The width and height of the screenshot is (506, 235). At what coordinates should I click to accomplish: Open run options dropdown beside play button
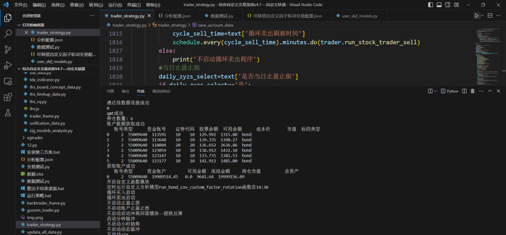tap(483, 16)
